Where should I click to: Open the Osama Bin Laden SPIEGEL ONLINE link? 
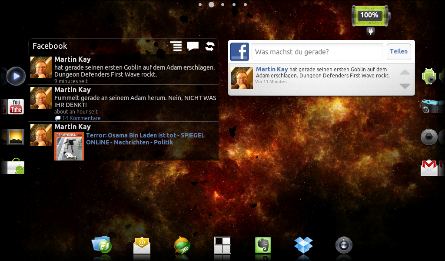coord(145,139)
